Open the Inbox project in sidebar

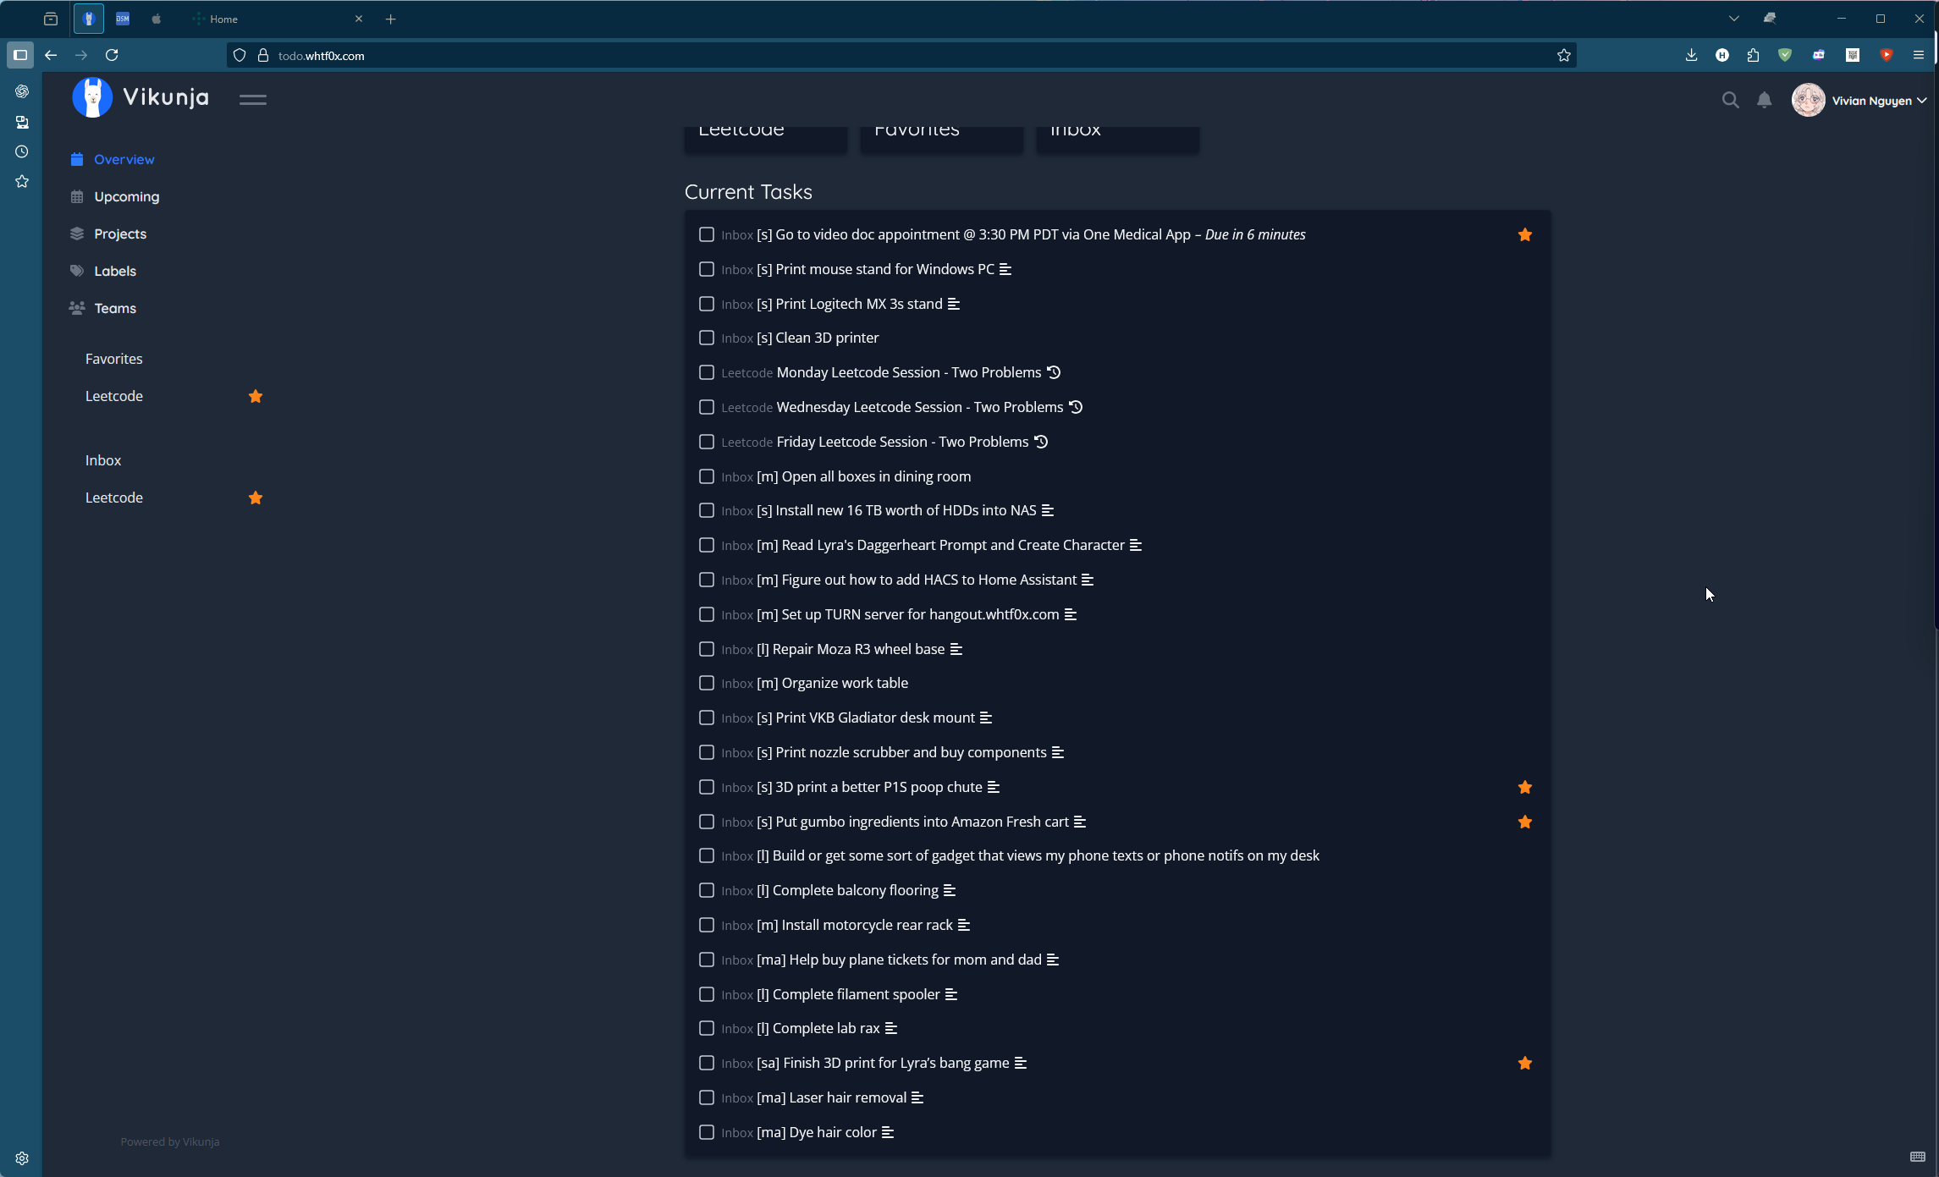coord(103,460)
